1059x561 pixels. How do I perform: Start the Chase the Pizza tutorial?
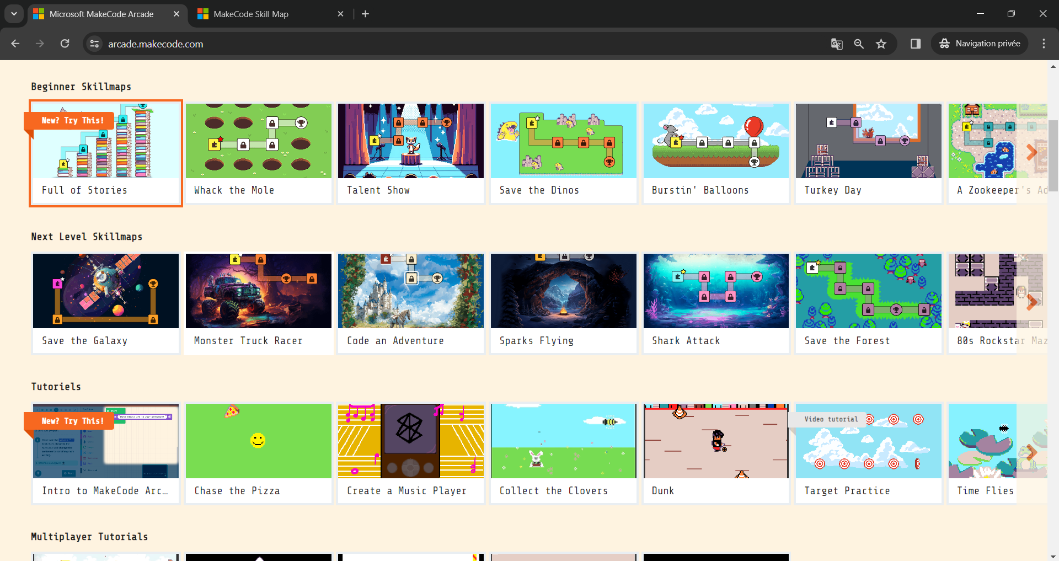tap(258, 453)
